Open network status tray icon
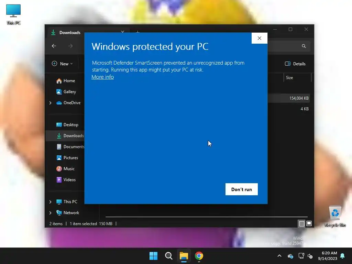352x264 pixels. tap(301, 256)
